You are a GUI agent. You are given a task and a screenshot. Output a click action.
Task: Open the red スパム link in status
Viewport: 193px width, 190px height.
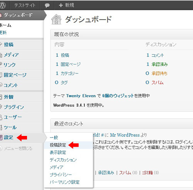click(157, 83)
